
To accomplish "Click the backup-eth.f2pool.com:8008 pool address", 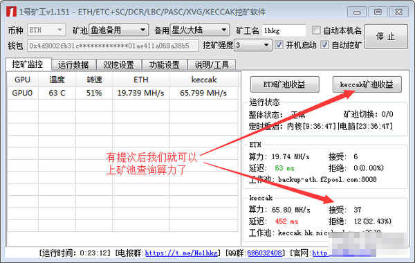I will coord(327,180).
